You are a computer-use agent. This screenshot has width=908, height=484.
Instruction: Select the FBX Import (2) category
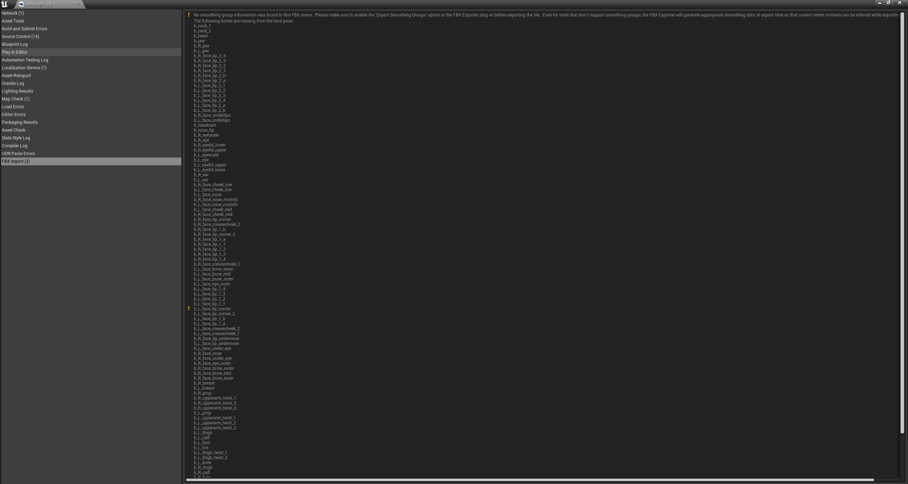[16, 161]
